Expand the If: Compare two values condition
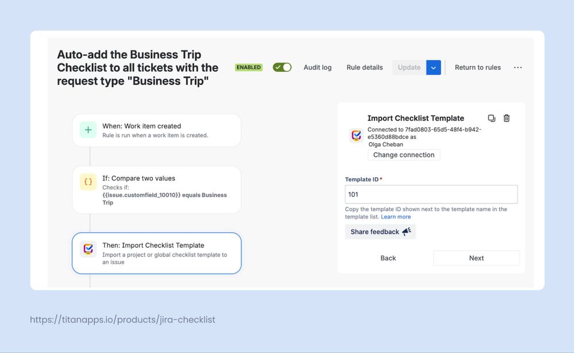574x353 pixels. pyautogui.click(x=156, y=190)
